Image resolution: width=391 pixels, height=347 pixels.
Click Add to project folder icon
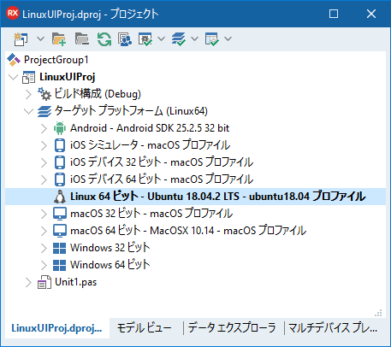click(x=59, y=39)
